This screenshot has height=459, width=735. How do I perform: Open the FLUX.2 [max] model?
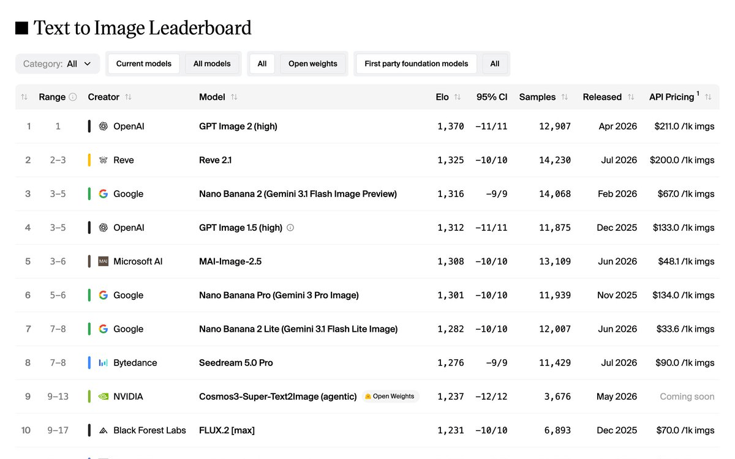(227, 430)
